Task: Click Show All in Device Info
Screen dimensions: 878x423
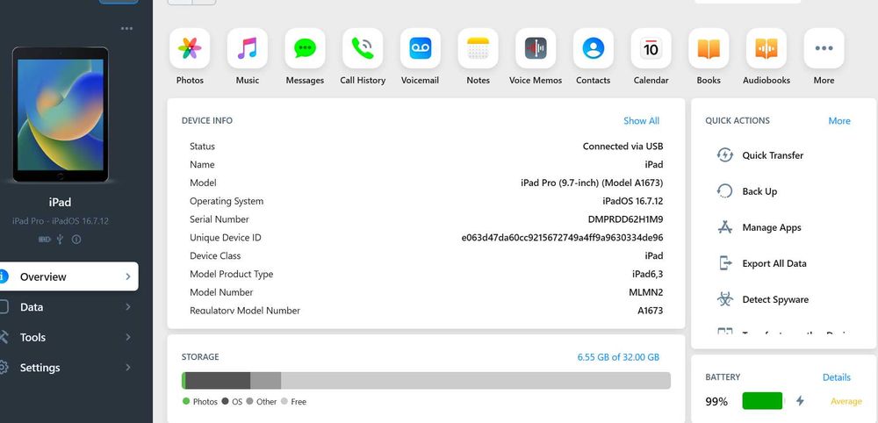Action: 642,120
